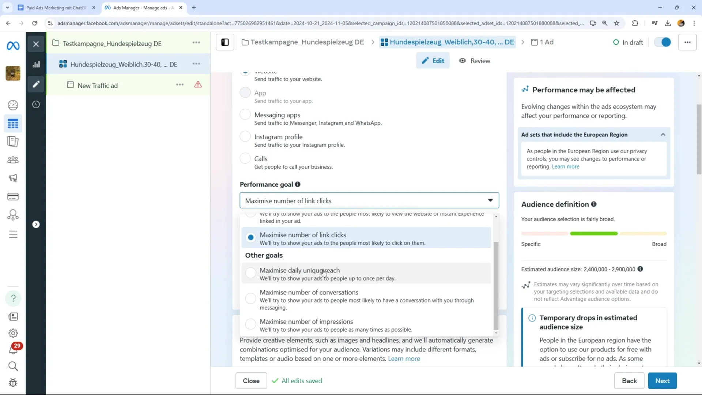Open options for Testkampagne_Hundespielzeug DE tree row
The image size is (702, 395).
point(196,43)
